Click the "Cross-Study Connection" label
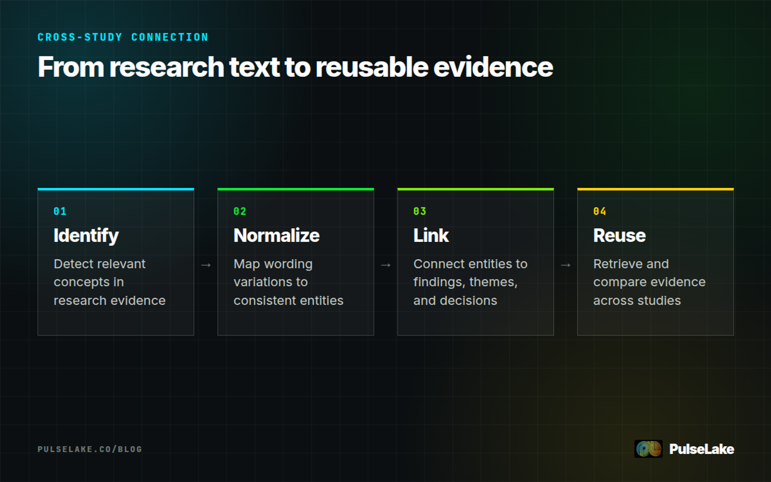Image resolution: width=771 pixels, height=482 pixels. [x=123, y=37]
